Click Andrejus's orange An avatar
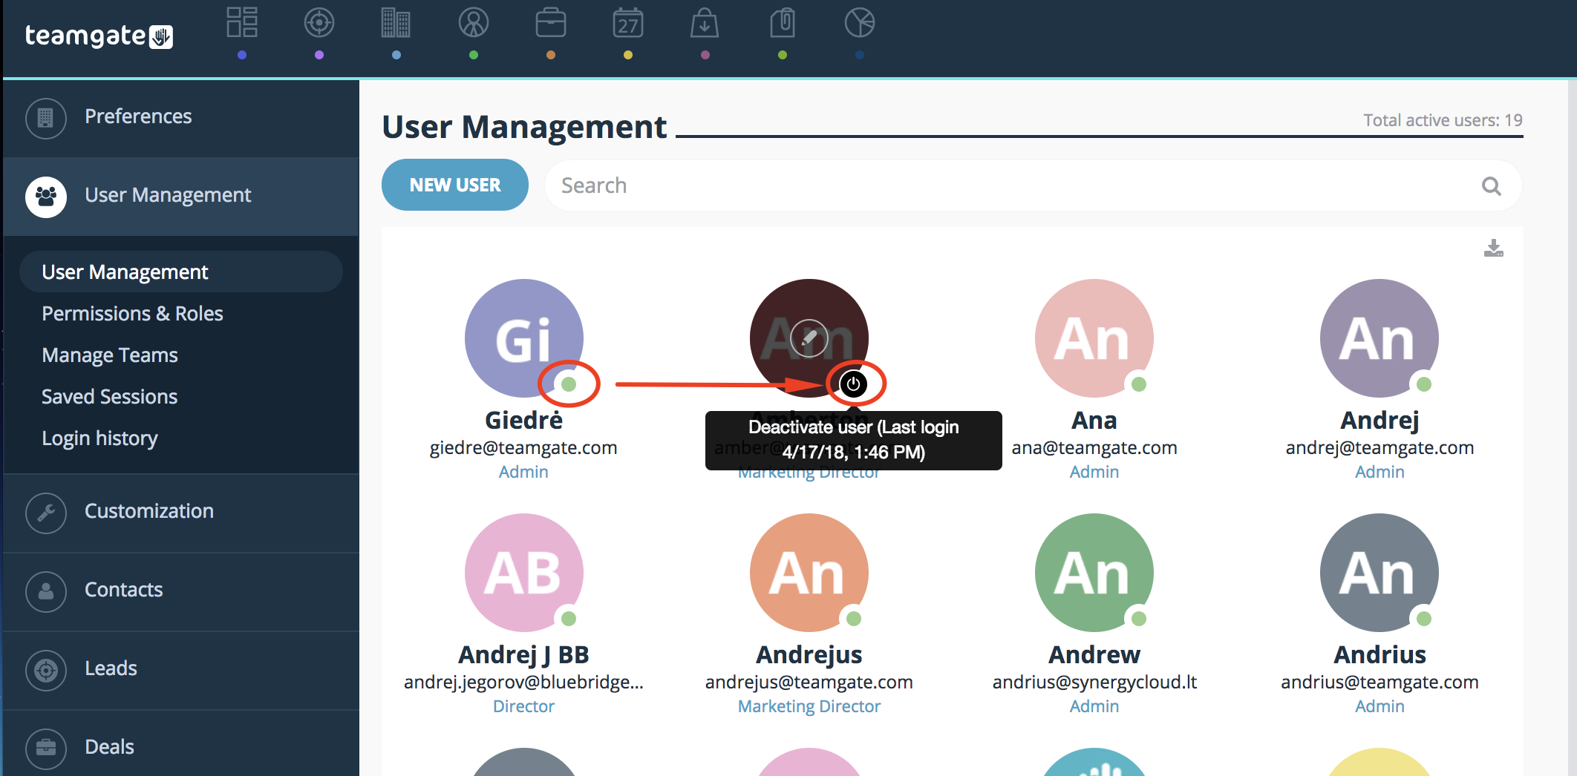Screen dimensions: 1577x776 809,573
